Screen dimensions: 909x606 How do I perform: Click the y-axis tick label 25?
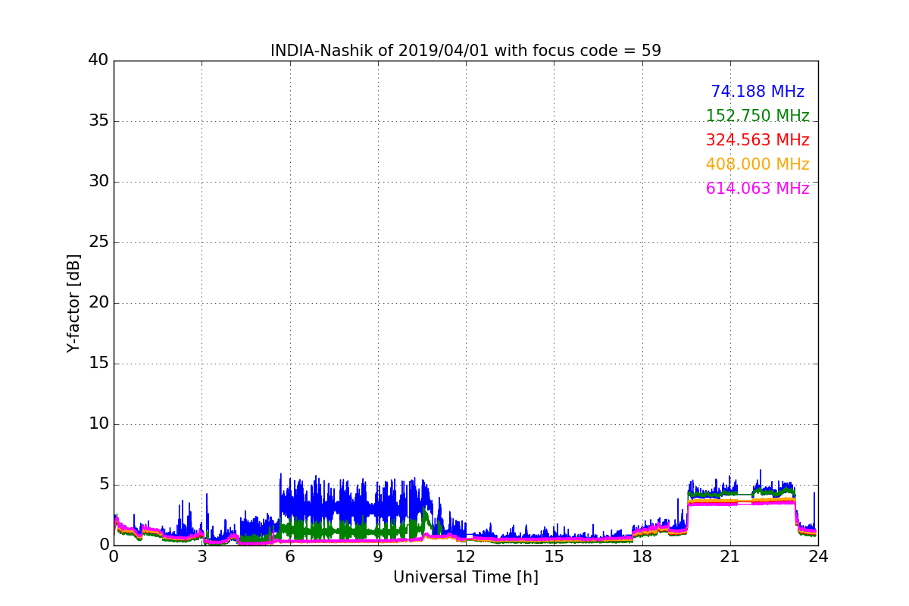pos(98,242)
